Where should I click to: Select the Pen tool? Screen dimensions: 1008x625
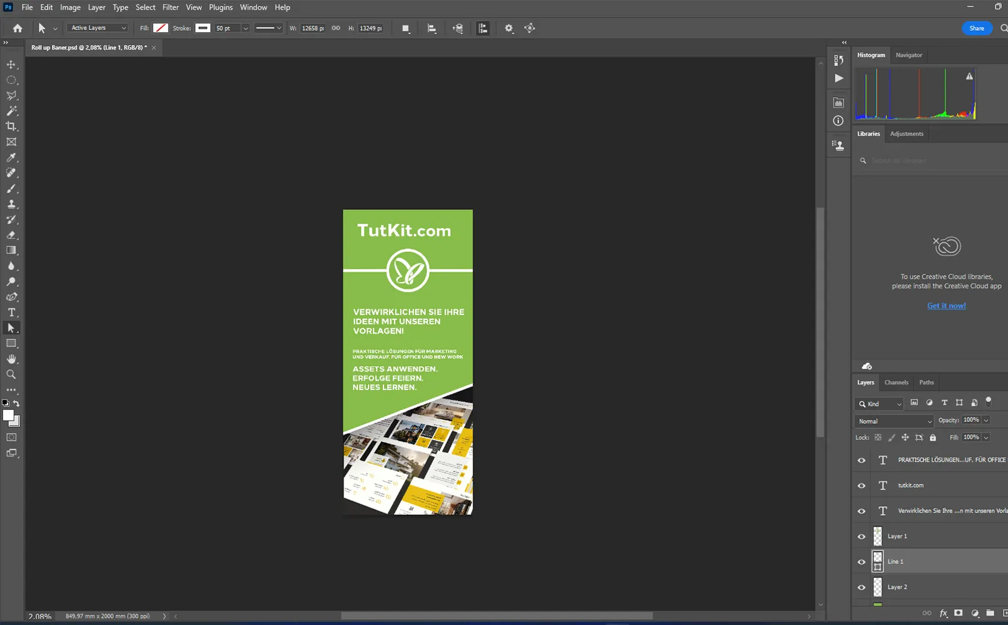point(11,297)
